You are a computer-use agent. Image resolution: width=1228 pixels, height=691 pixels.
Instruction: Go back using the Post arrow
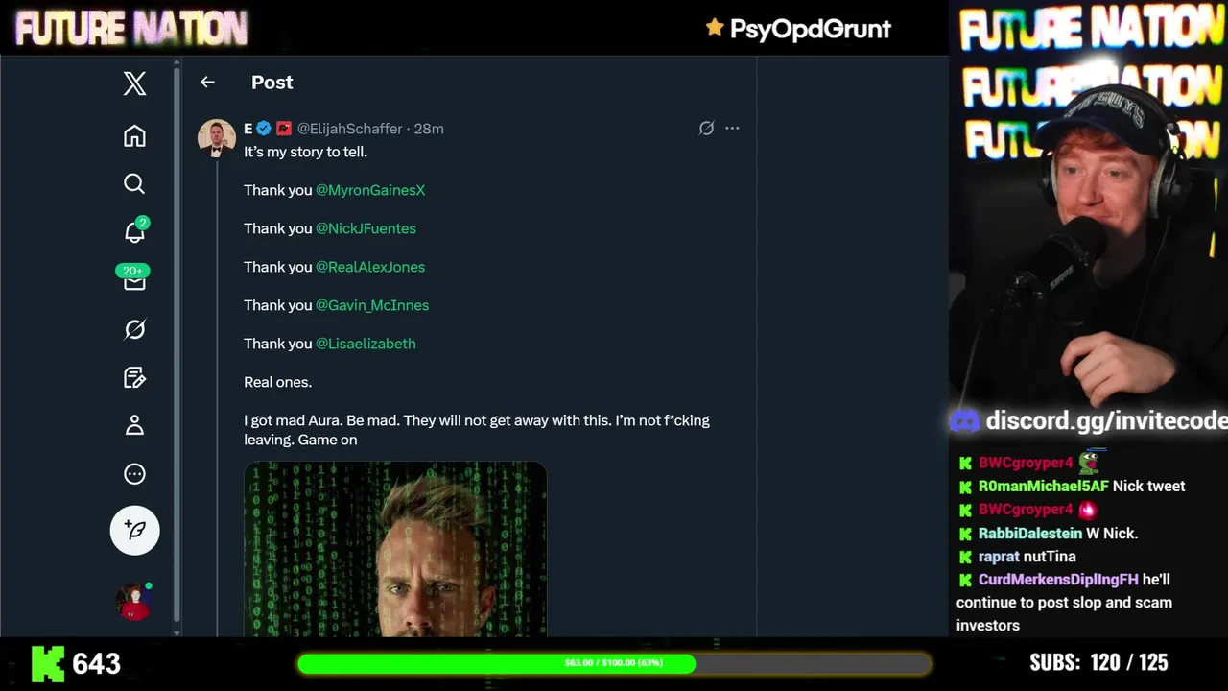[207, 83]
